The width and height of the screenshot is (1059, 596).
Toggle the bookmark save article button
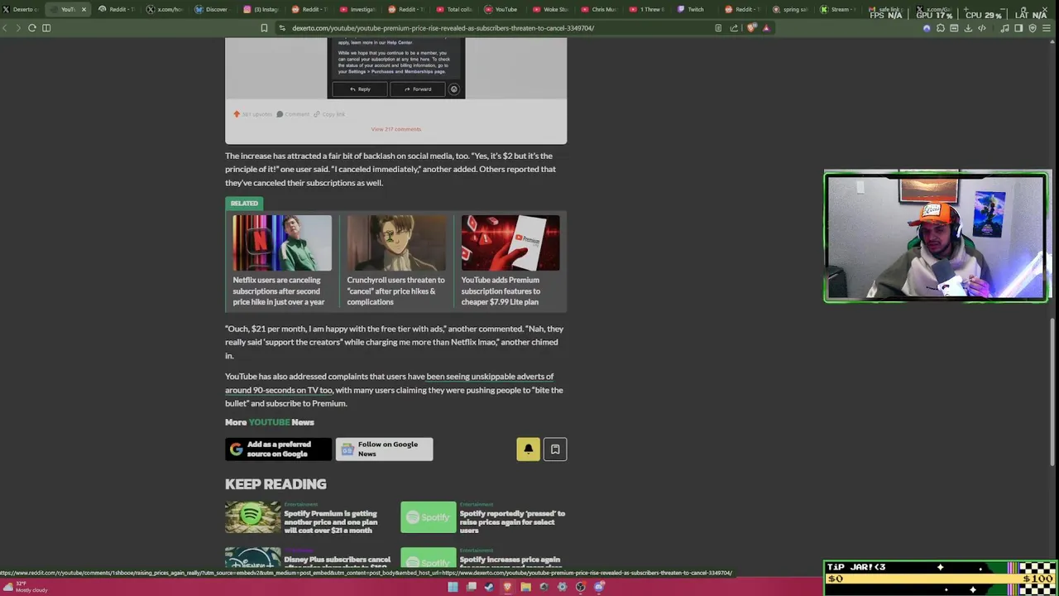[555, 449]
